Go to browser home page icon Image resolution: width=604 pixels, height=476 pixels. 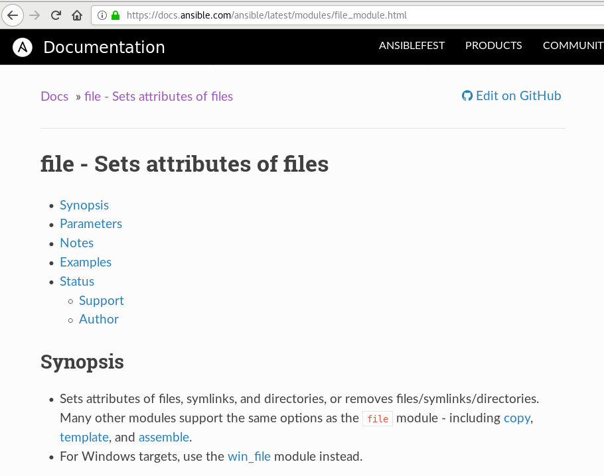(77, 15)
